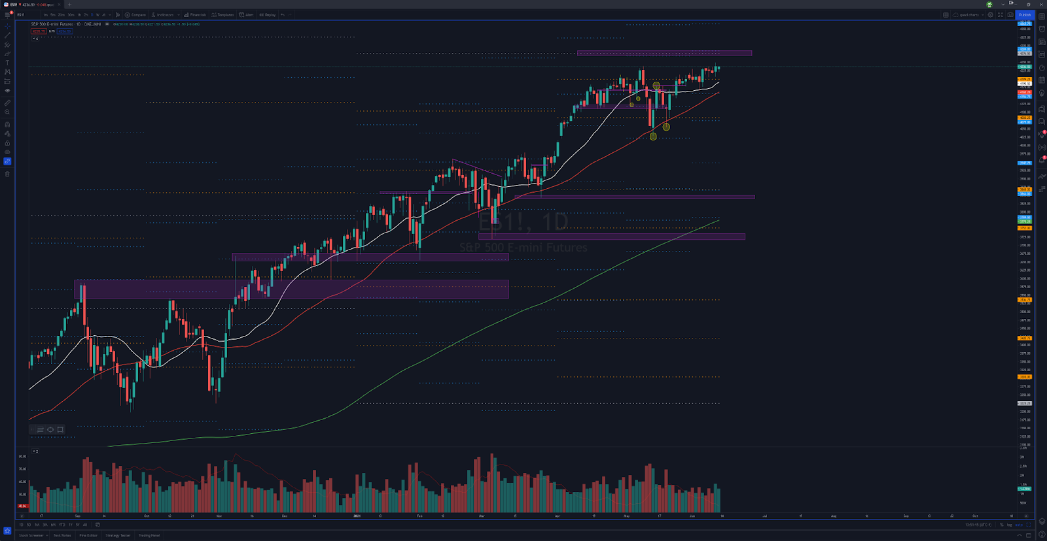Toggle hide all drawings eye icon
This screenshot has width=1047, height=541.
(7, 152)
